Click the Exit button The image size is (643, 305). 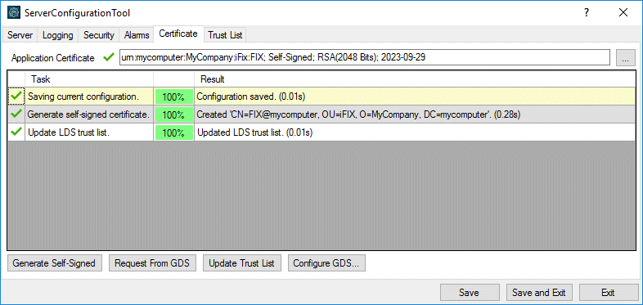pyautogui.click(x=608, y=293)
